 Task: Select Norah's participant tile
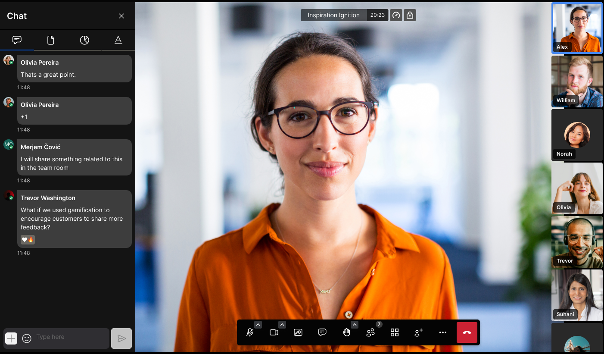(577, 135)
